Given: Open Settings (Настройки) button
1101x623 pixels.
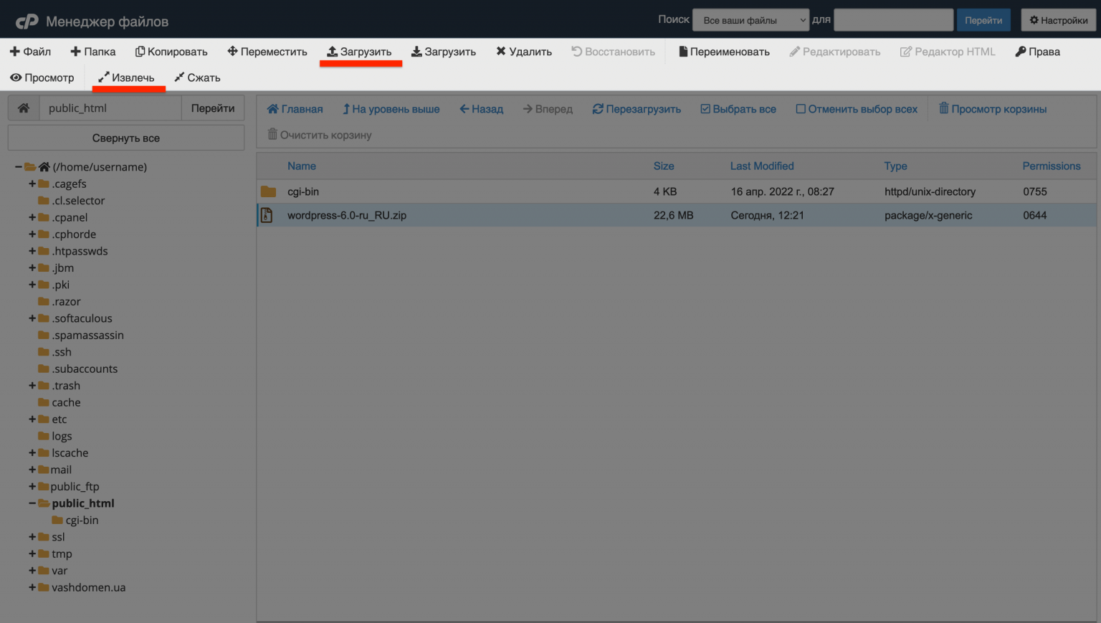Looking at the screenshot, I should coord(1058,20).
